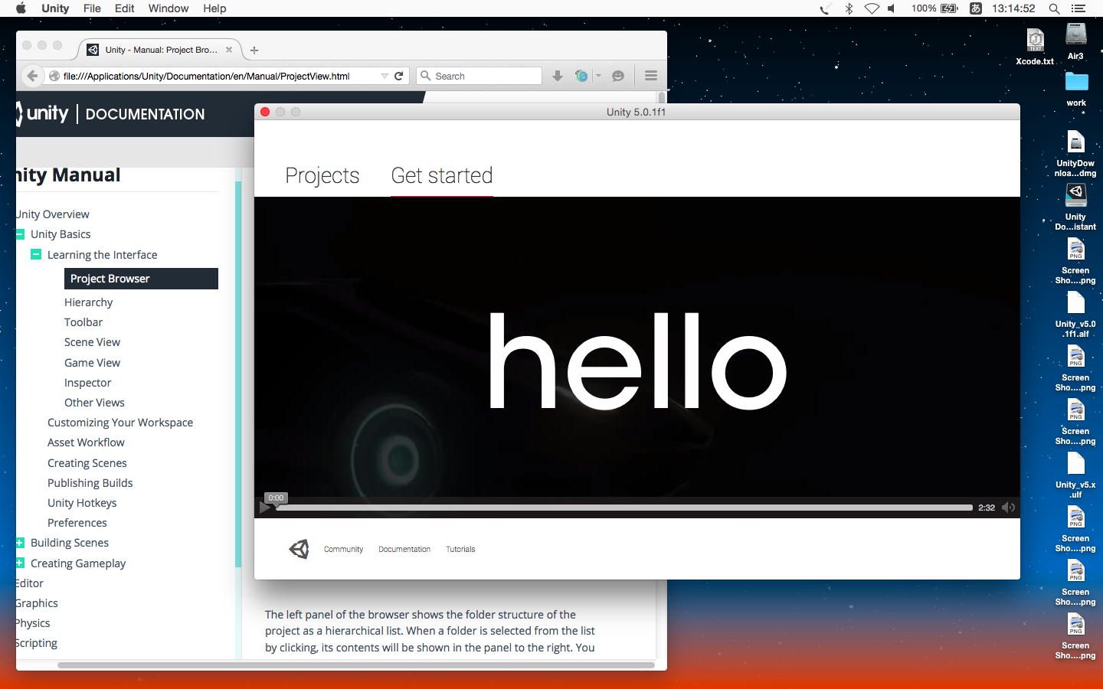
Task: Open the browser downloads arrow
Action: click(558, 76)
